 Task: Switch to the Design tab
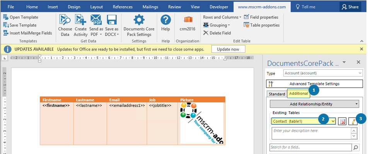pyautogui.click(x=74, y=7)
